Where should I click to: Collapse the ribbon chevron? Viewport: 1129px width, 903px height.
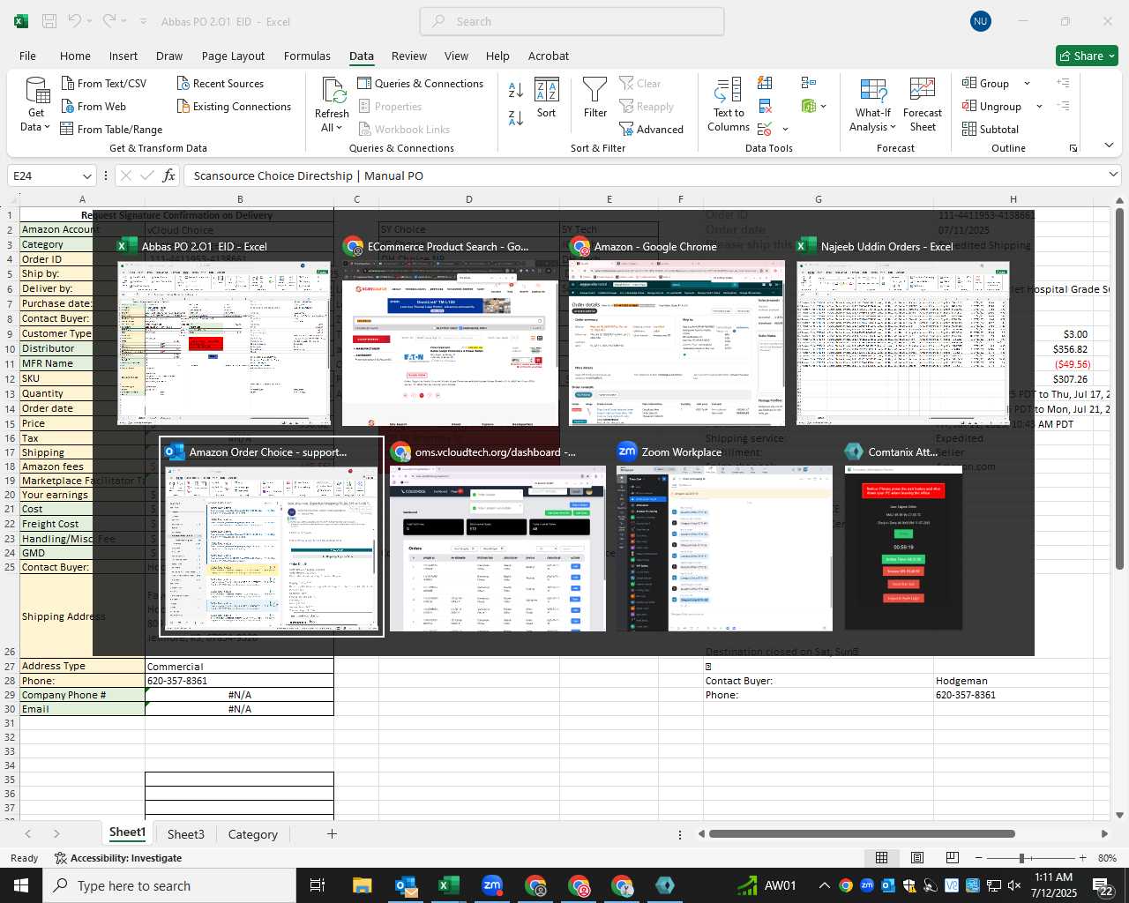click(x=1109, y=145)
